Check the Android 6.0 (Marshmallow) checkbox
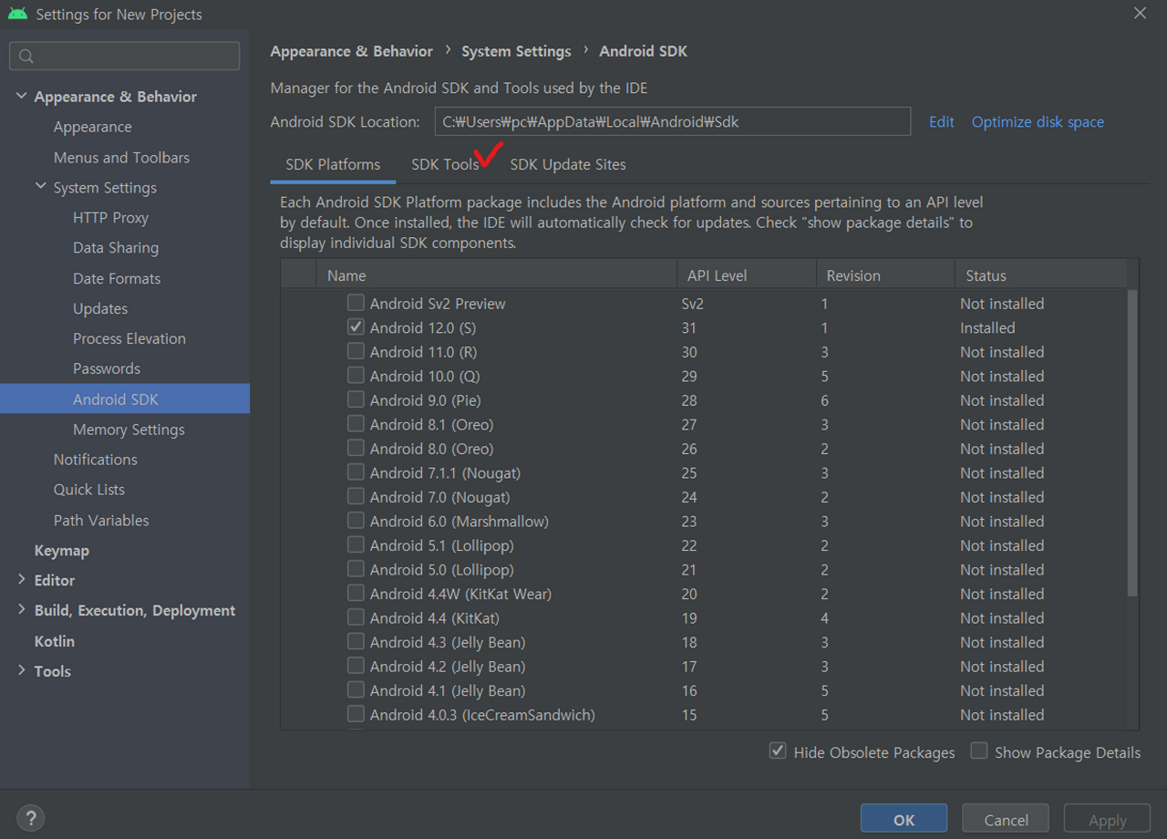The width and height of the screenshot is (1167, 839). tap(356, 521)
